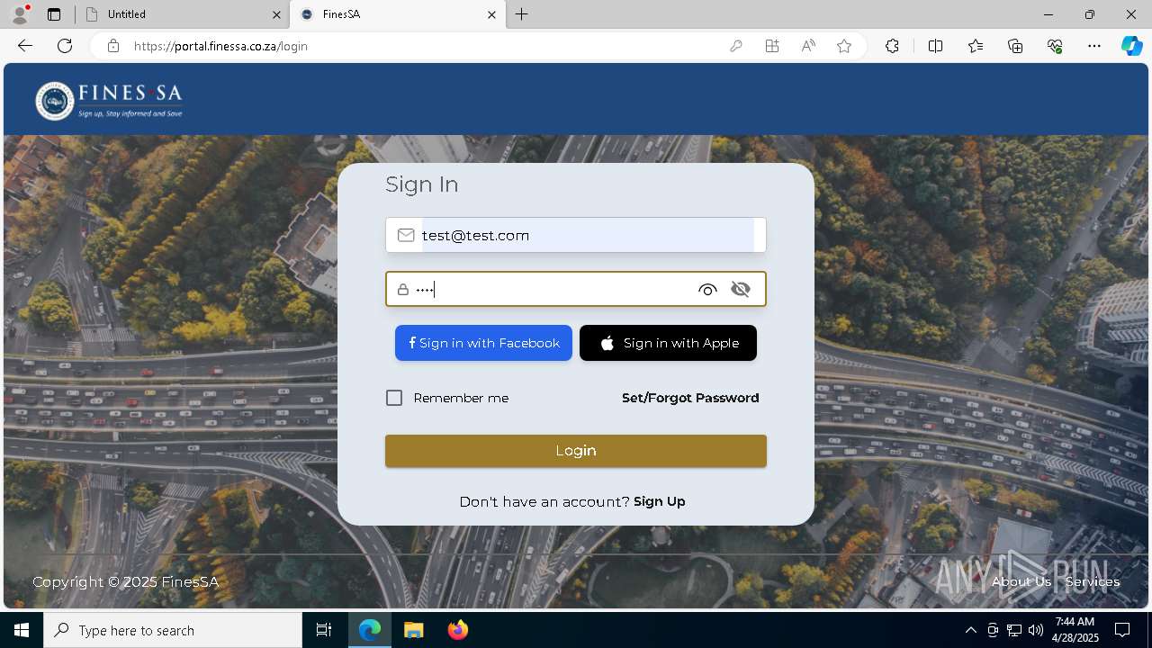Open network status tray icon
This screenshot has height=648, width=1152.
click(x=1014, y=630)
